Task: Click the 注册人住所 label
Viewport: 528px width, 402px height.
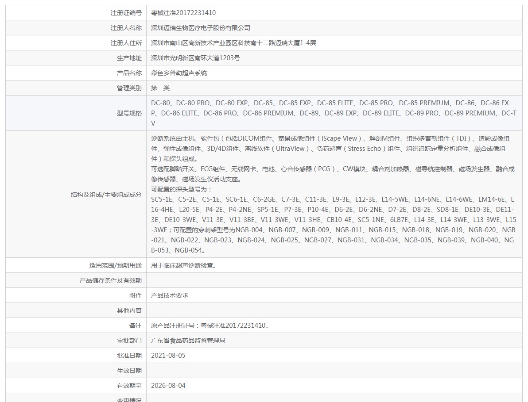Action: pos(126,43)
